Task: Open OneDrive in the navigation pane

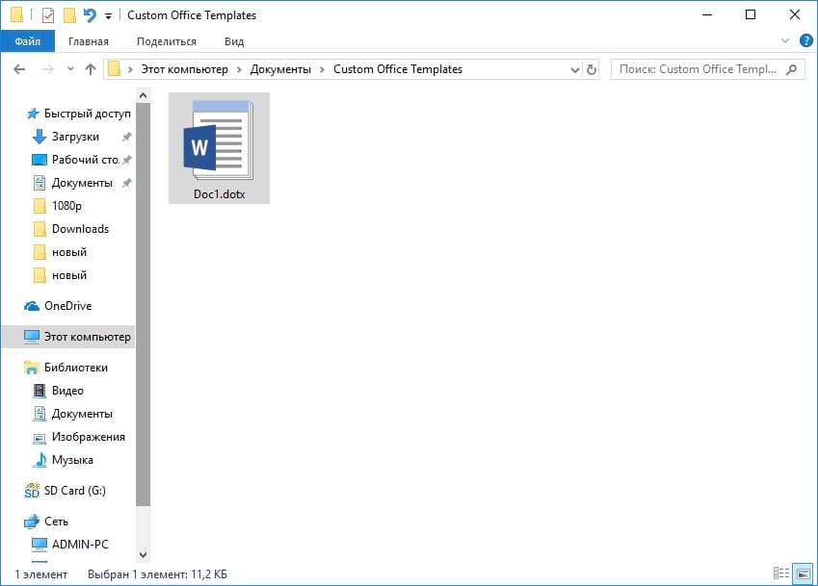Action: (67, 306)
